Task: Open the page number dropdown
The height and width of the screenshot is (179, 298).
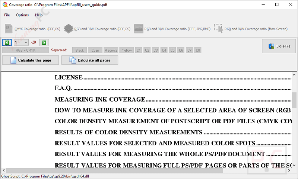Action: [21, 42]
